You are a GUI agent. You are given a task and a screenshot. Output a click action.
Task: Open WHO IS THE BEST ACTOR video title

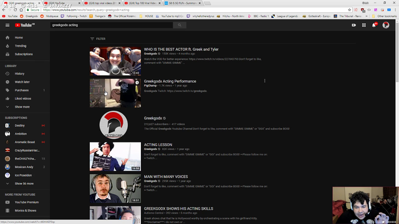[181, 50]
